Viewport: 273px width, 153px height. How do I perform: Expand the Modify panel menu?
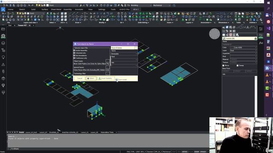(102, 23)
